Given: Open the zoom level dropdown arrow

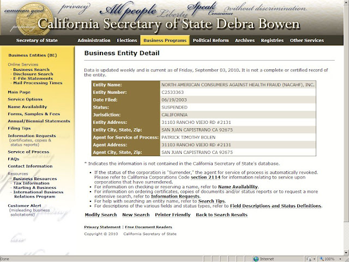Looking at the screenshot, I should pos(340,259).
